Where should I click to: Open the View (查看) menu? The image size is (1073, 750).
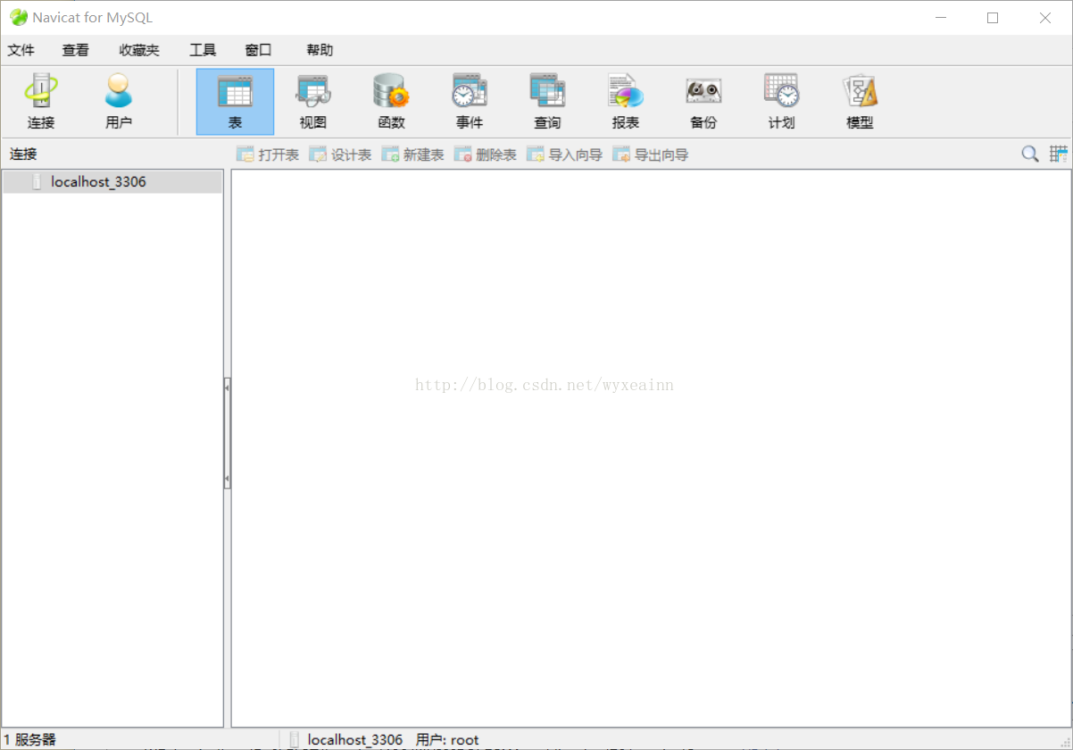(76, 50)
